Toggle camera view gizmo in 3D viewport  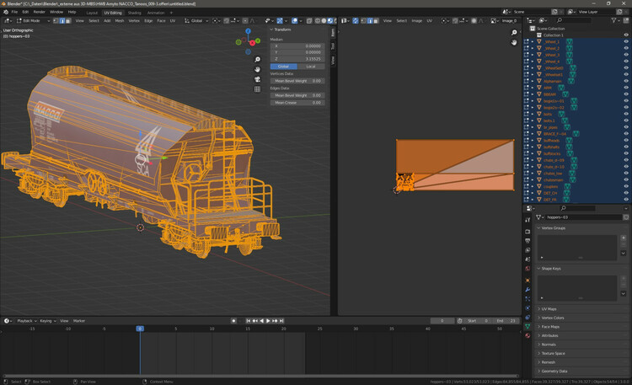[257, 79]
